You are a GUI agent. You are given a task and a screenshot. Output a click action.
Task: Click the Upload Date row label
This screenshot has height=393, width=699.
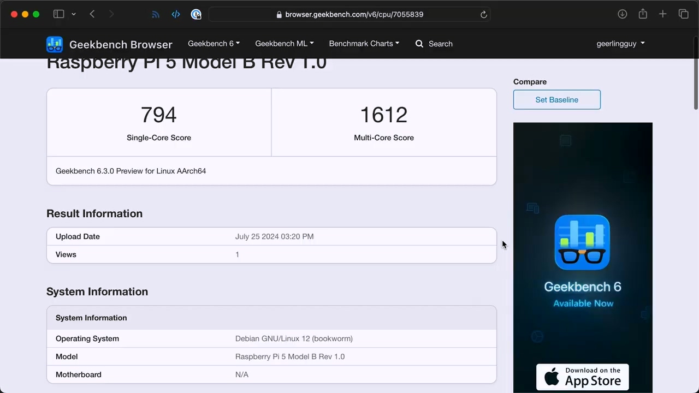[x=78, y=236]
